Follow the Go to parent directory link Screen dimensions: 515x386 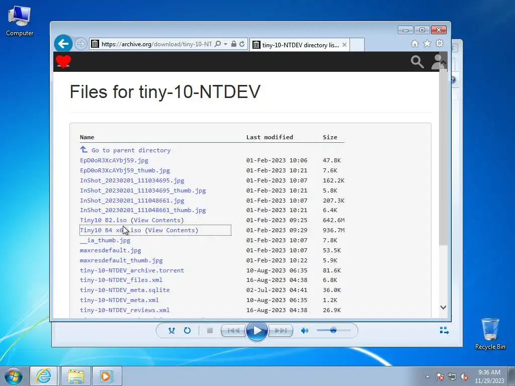click(131, 150)
